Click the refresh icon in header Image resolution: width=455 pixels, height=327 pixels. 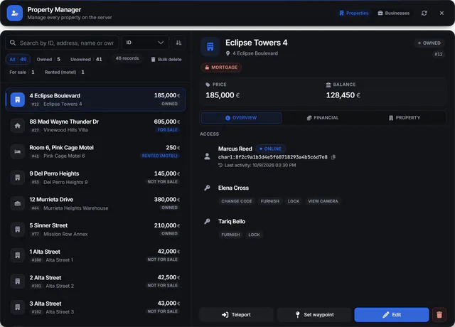[x=424, y=13]
